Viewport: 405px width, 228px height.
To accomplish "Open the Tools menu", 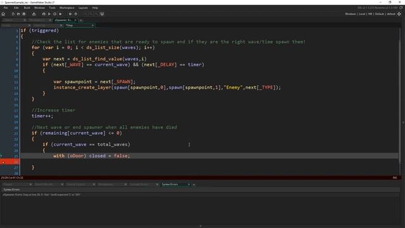I will point(52,8).
